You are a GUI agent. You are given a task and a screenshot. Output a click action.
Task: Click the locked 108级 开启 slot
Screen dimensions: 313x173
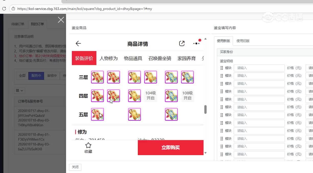(x=187, y=96)
